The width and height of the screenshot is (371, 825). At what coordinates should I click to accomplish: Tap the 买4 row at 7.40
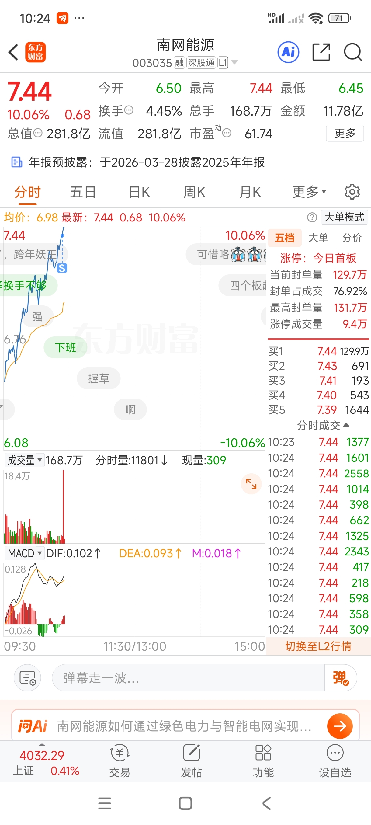click(318, 395)
